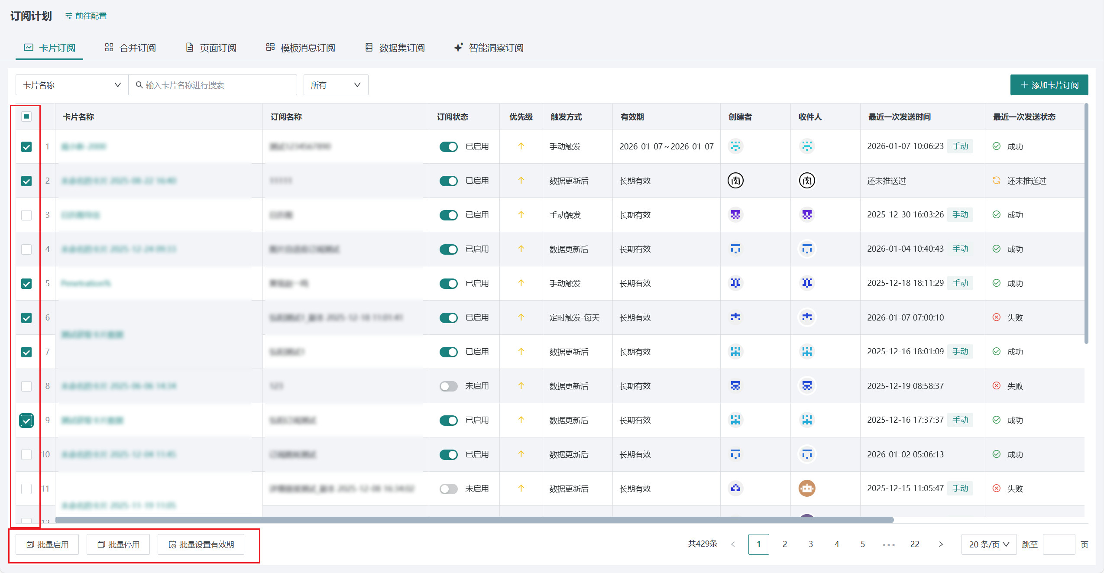Click the 批量停用 button
This screenshot has width=1104, height=573.
tap(118, 544)
